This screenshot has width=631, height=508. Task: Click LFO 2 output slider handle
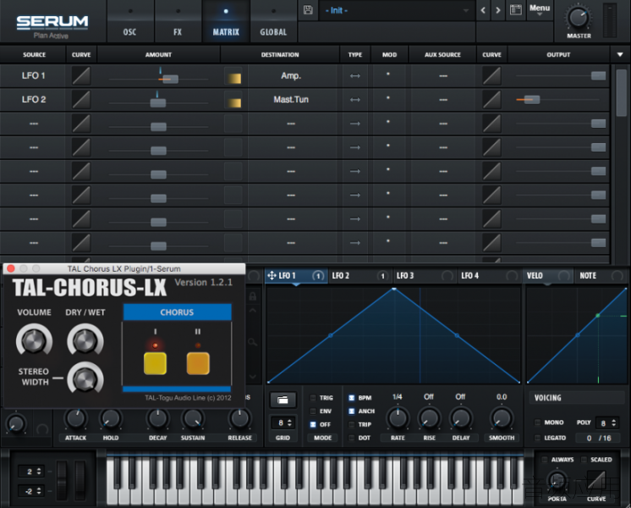[x=532, y=100]
